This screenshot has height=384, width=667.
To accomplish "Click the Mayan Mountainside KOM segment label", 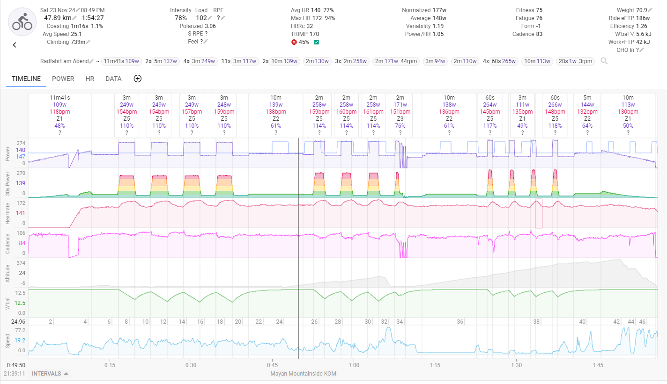I will coord(303,374).
